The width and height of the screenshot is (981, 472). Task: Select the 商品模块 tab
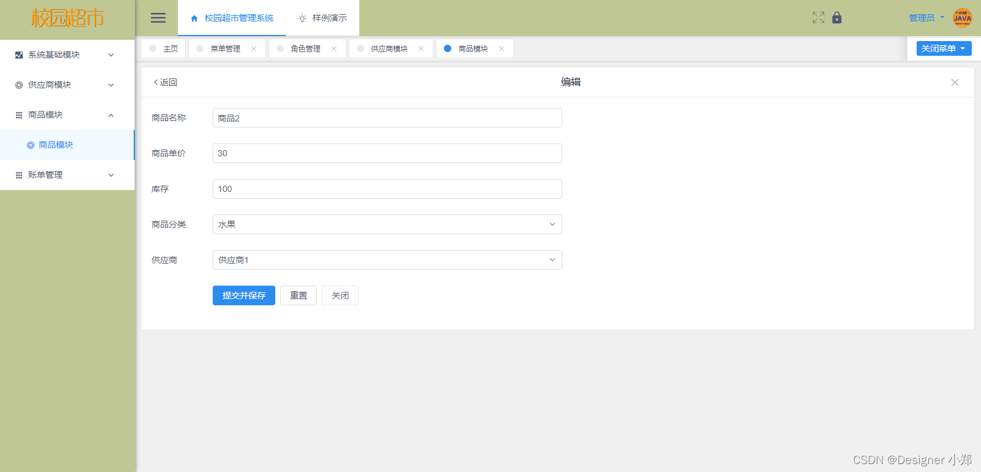[475, 48]
